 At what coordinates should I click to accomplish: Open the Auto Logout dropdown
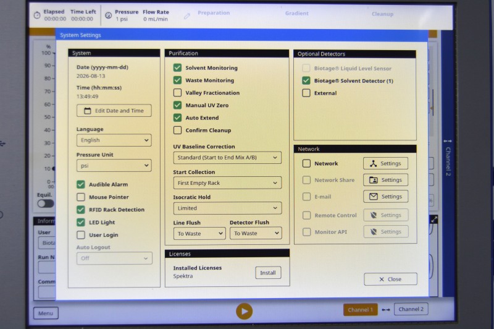click(114, 258)
